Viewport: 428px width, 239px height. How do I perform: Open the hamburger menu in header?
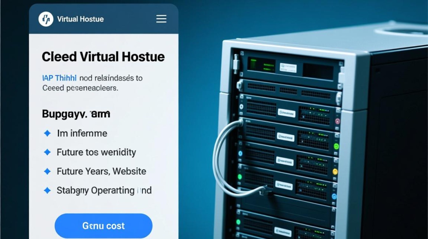[x=161, y=19]
